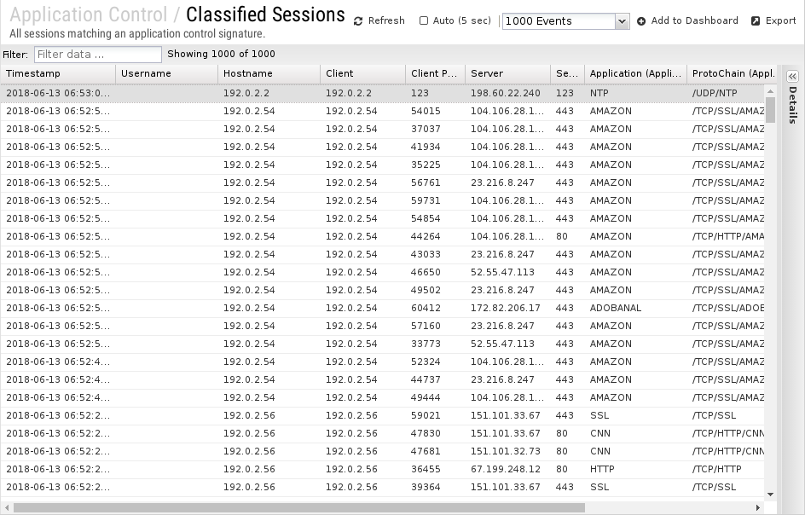Click the vertical scrollbar down arrow
Viewport: 805px width, 515px height.
tap(770, 495)
